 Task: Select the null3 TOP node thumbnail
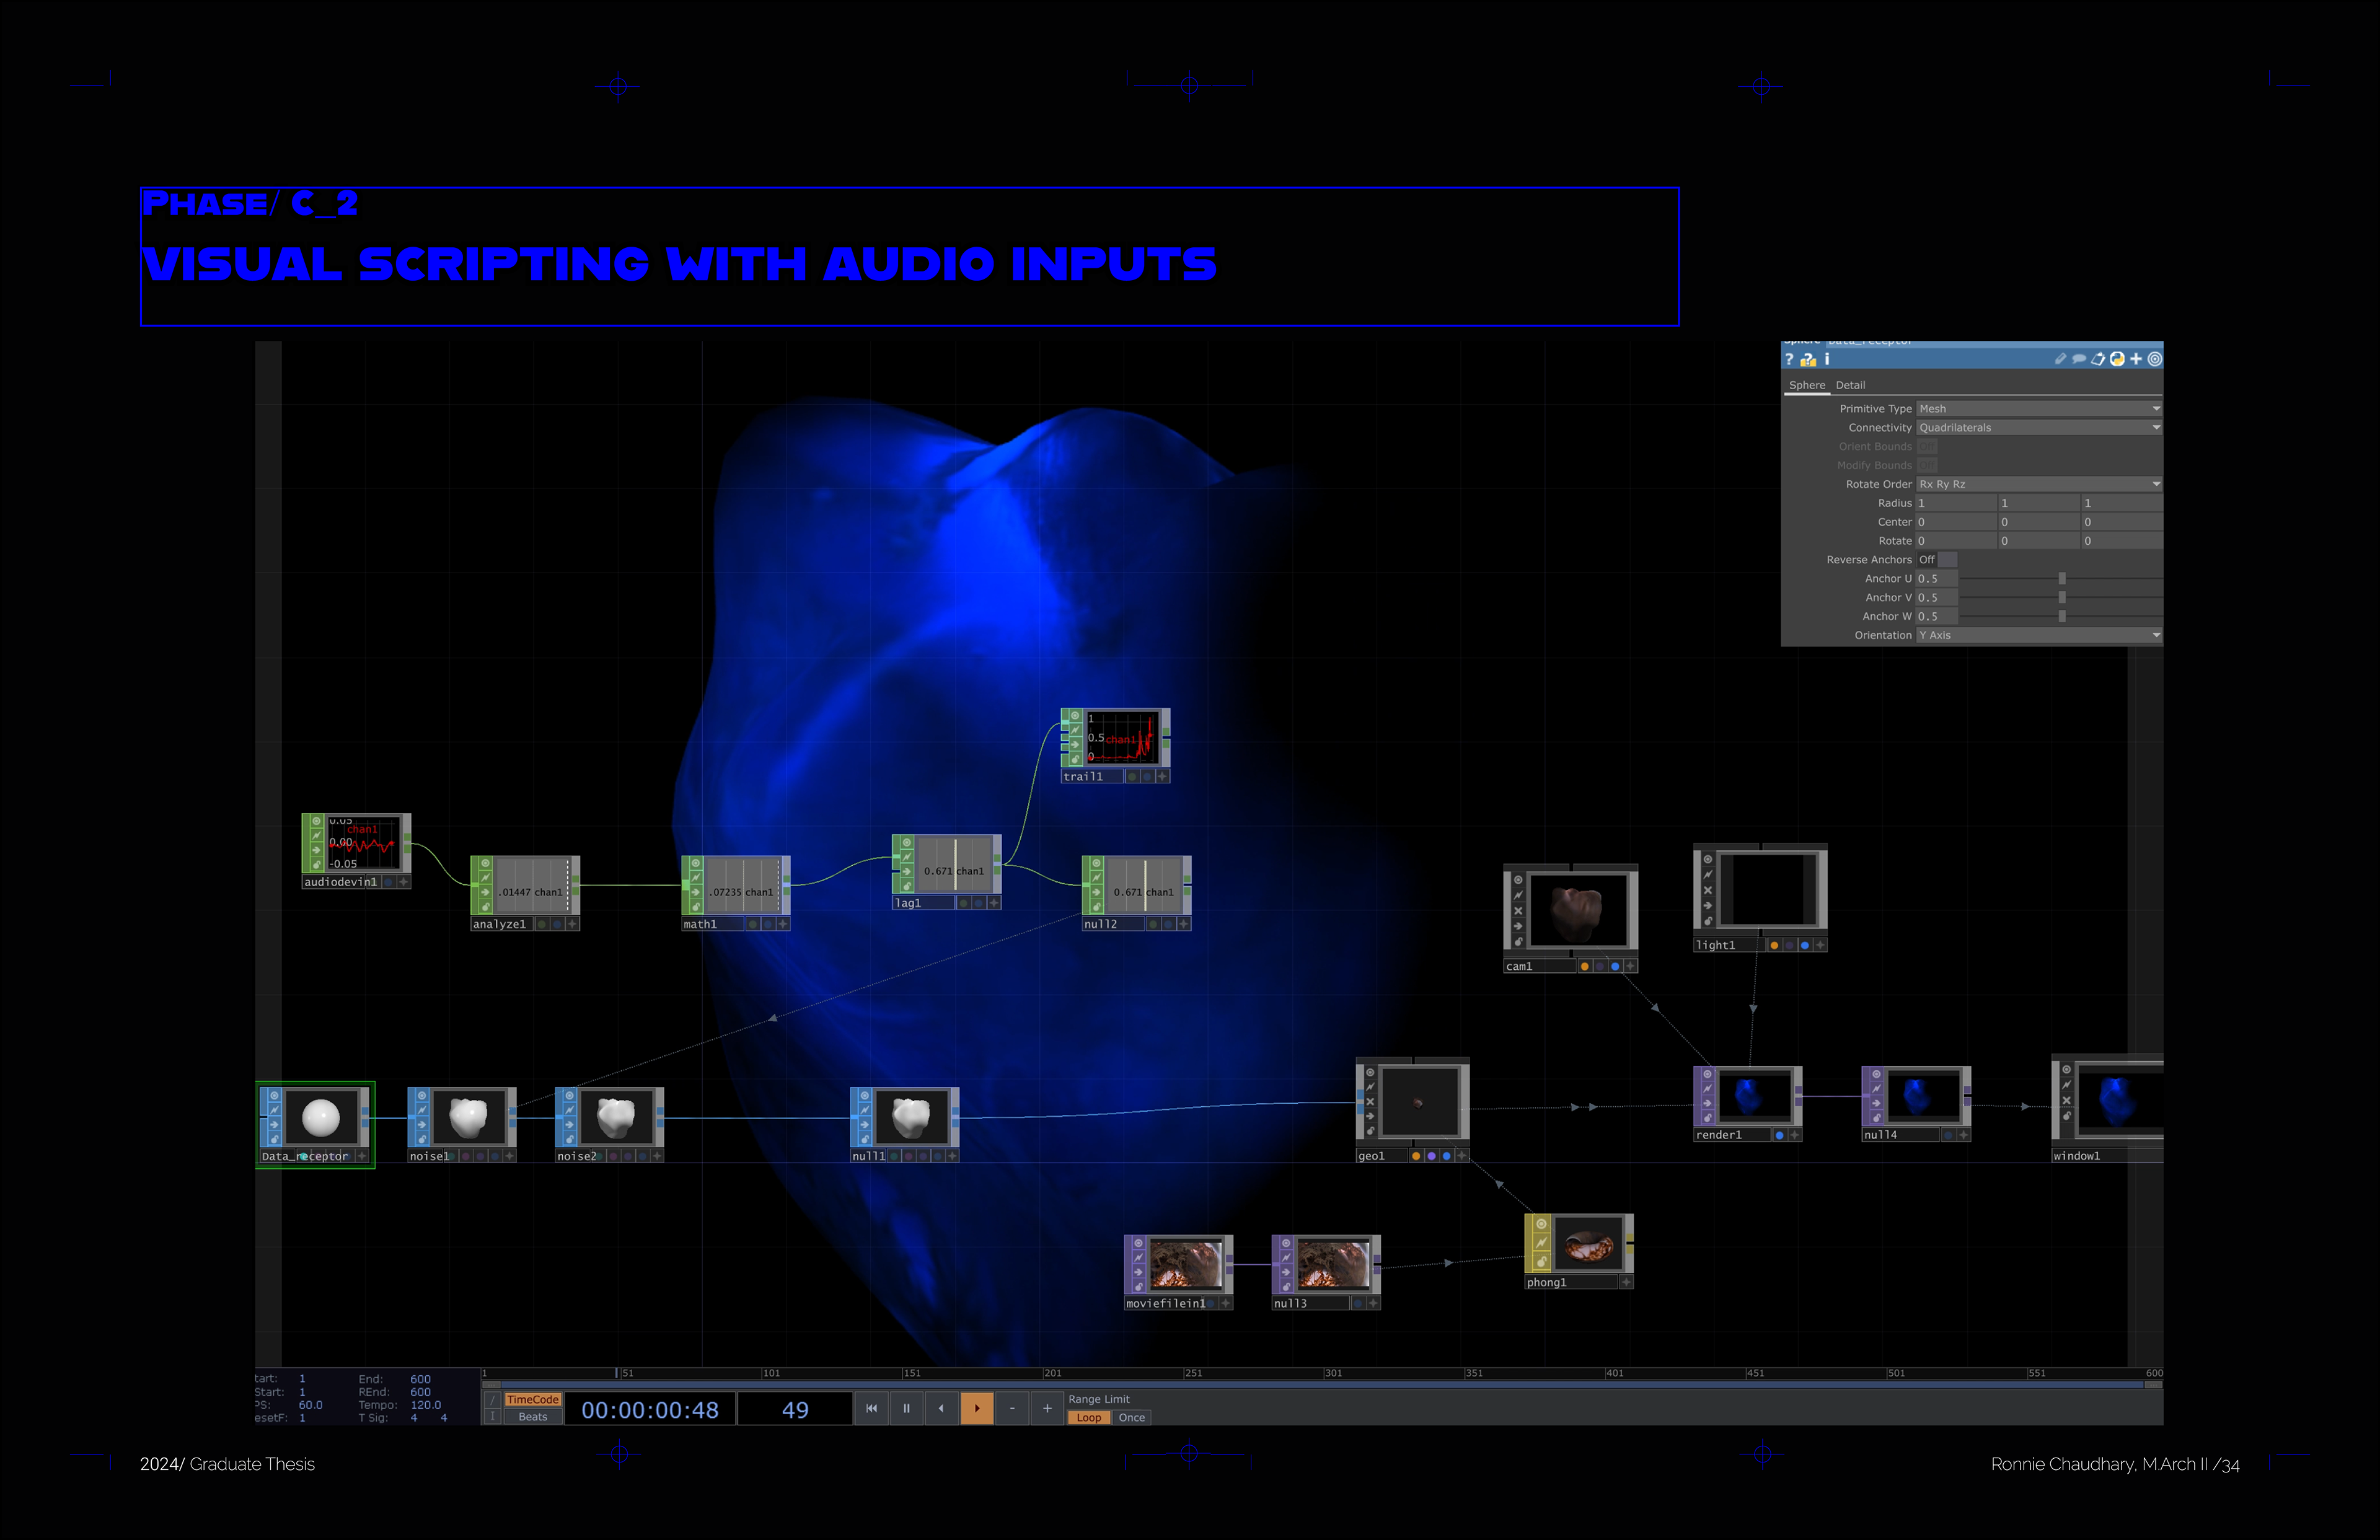click(x=1333, y=1265)
